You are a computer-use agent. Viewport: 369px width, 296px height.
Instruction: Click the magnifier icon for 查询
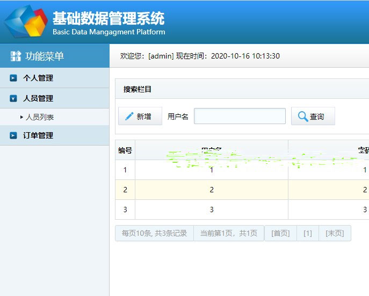[303, 117]
